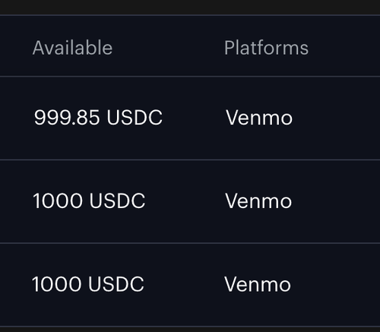Click the empty space right of first Venmo
This screenshot has width=380, height=332.
337,118
